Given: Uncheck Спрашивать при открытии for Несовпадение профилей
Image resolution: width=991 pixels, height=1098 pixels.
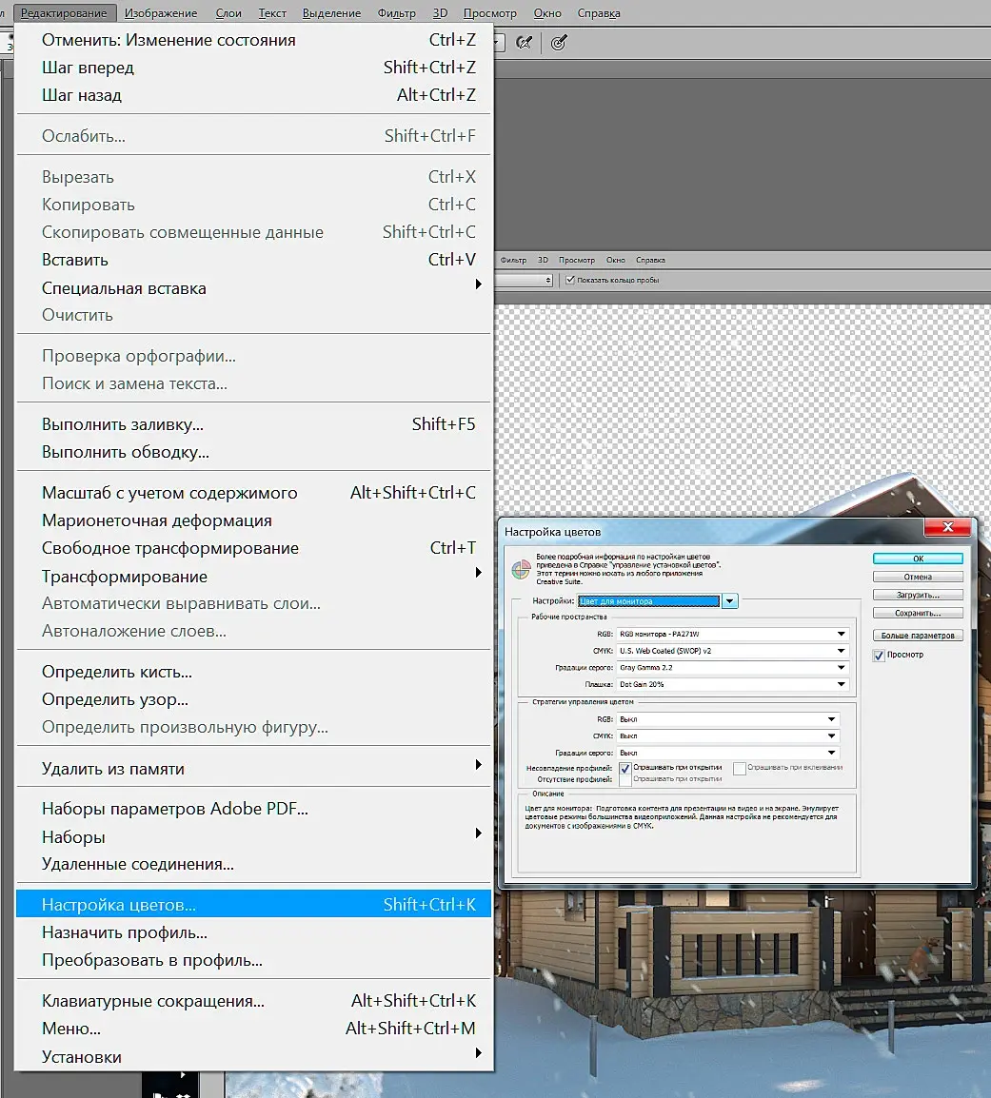Looking at the screenshot, I should pos(625,768).
